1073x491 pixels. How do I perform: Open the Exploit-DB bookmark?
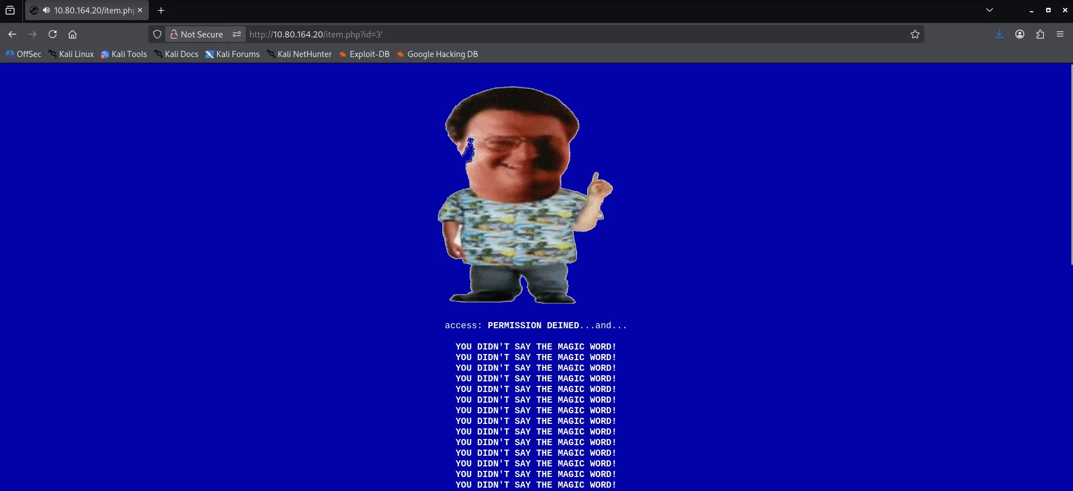(x=364, y=54)
